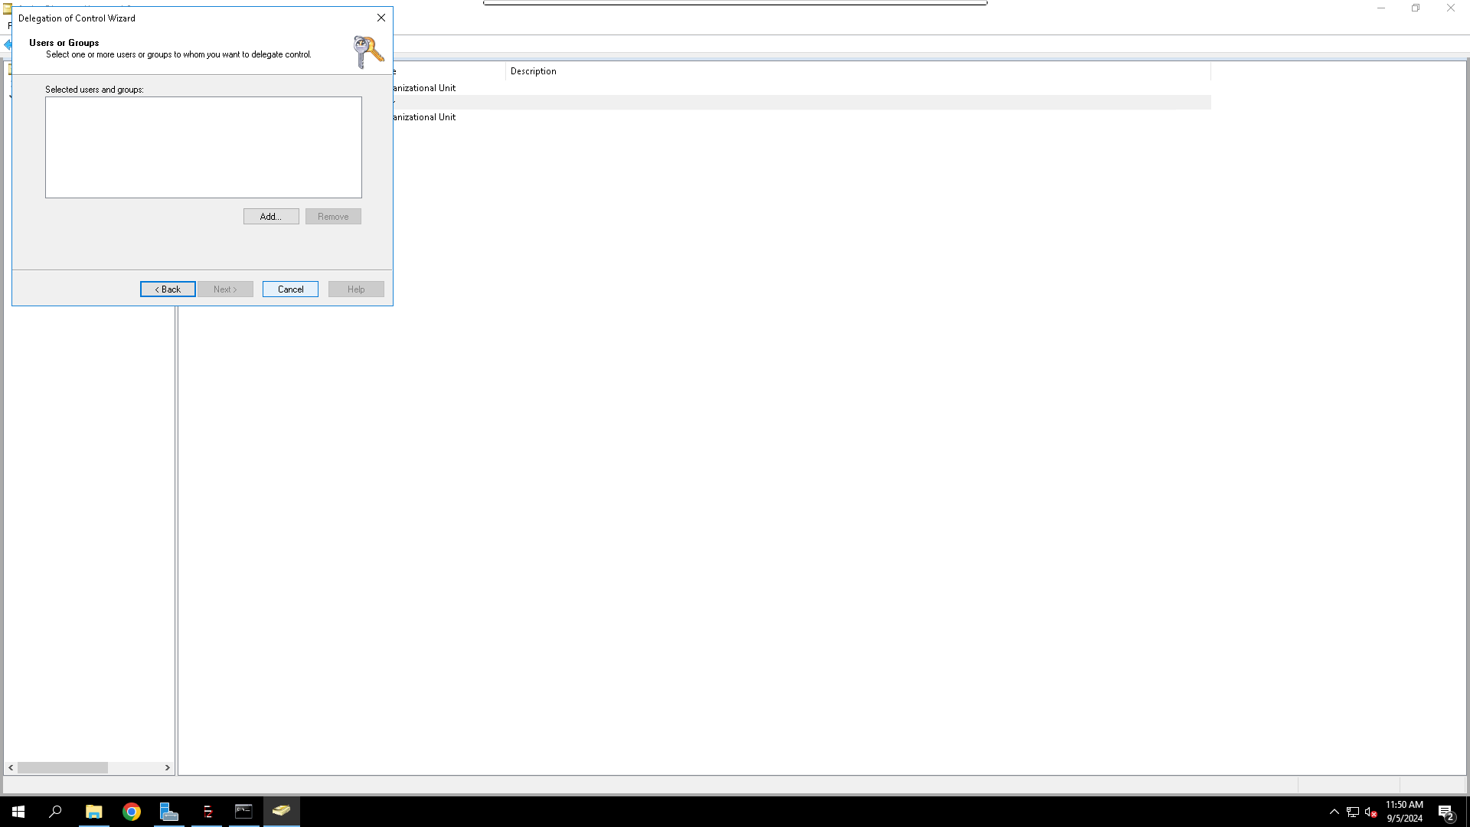This screenshot has height=827, width=1470.
Task: Open File Explorer from the taskbar
Action: click(93, 812)
